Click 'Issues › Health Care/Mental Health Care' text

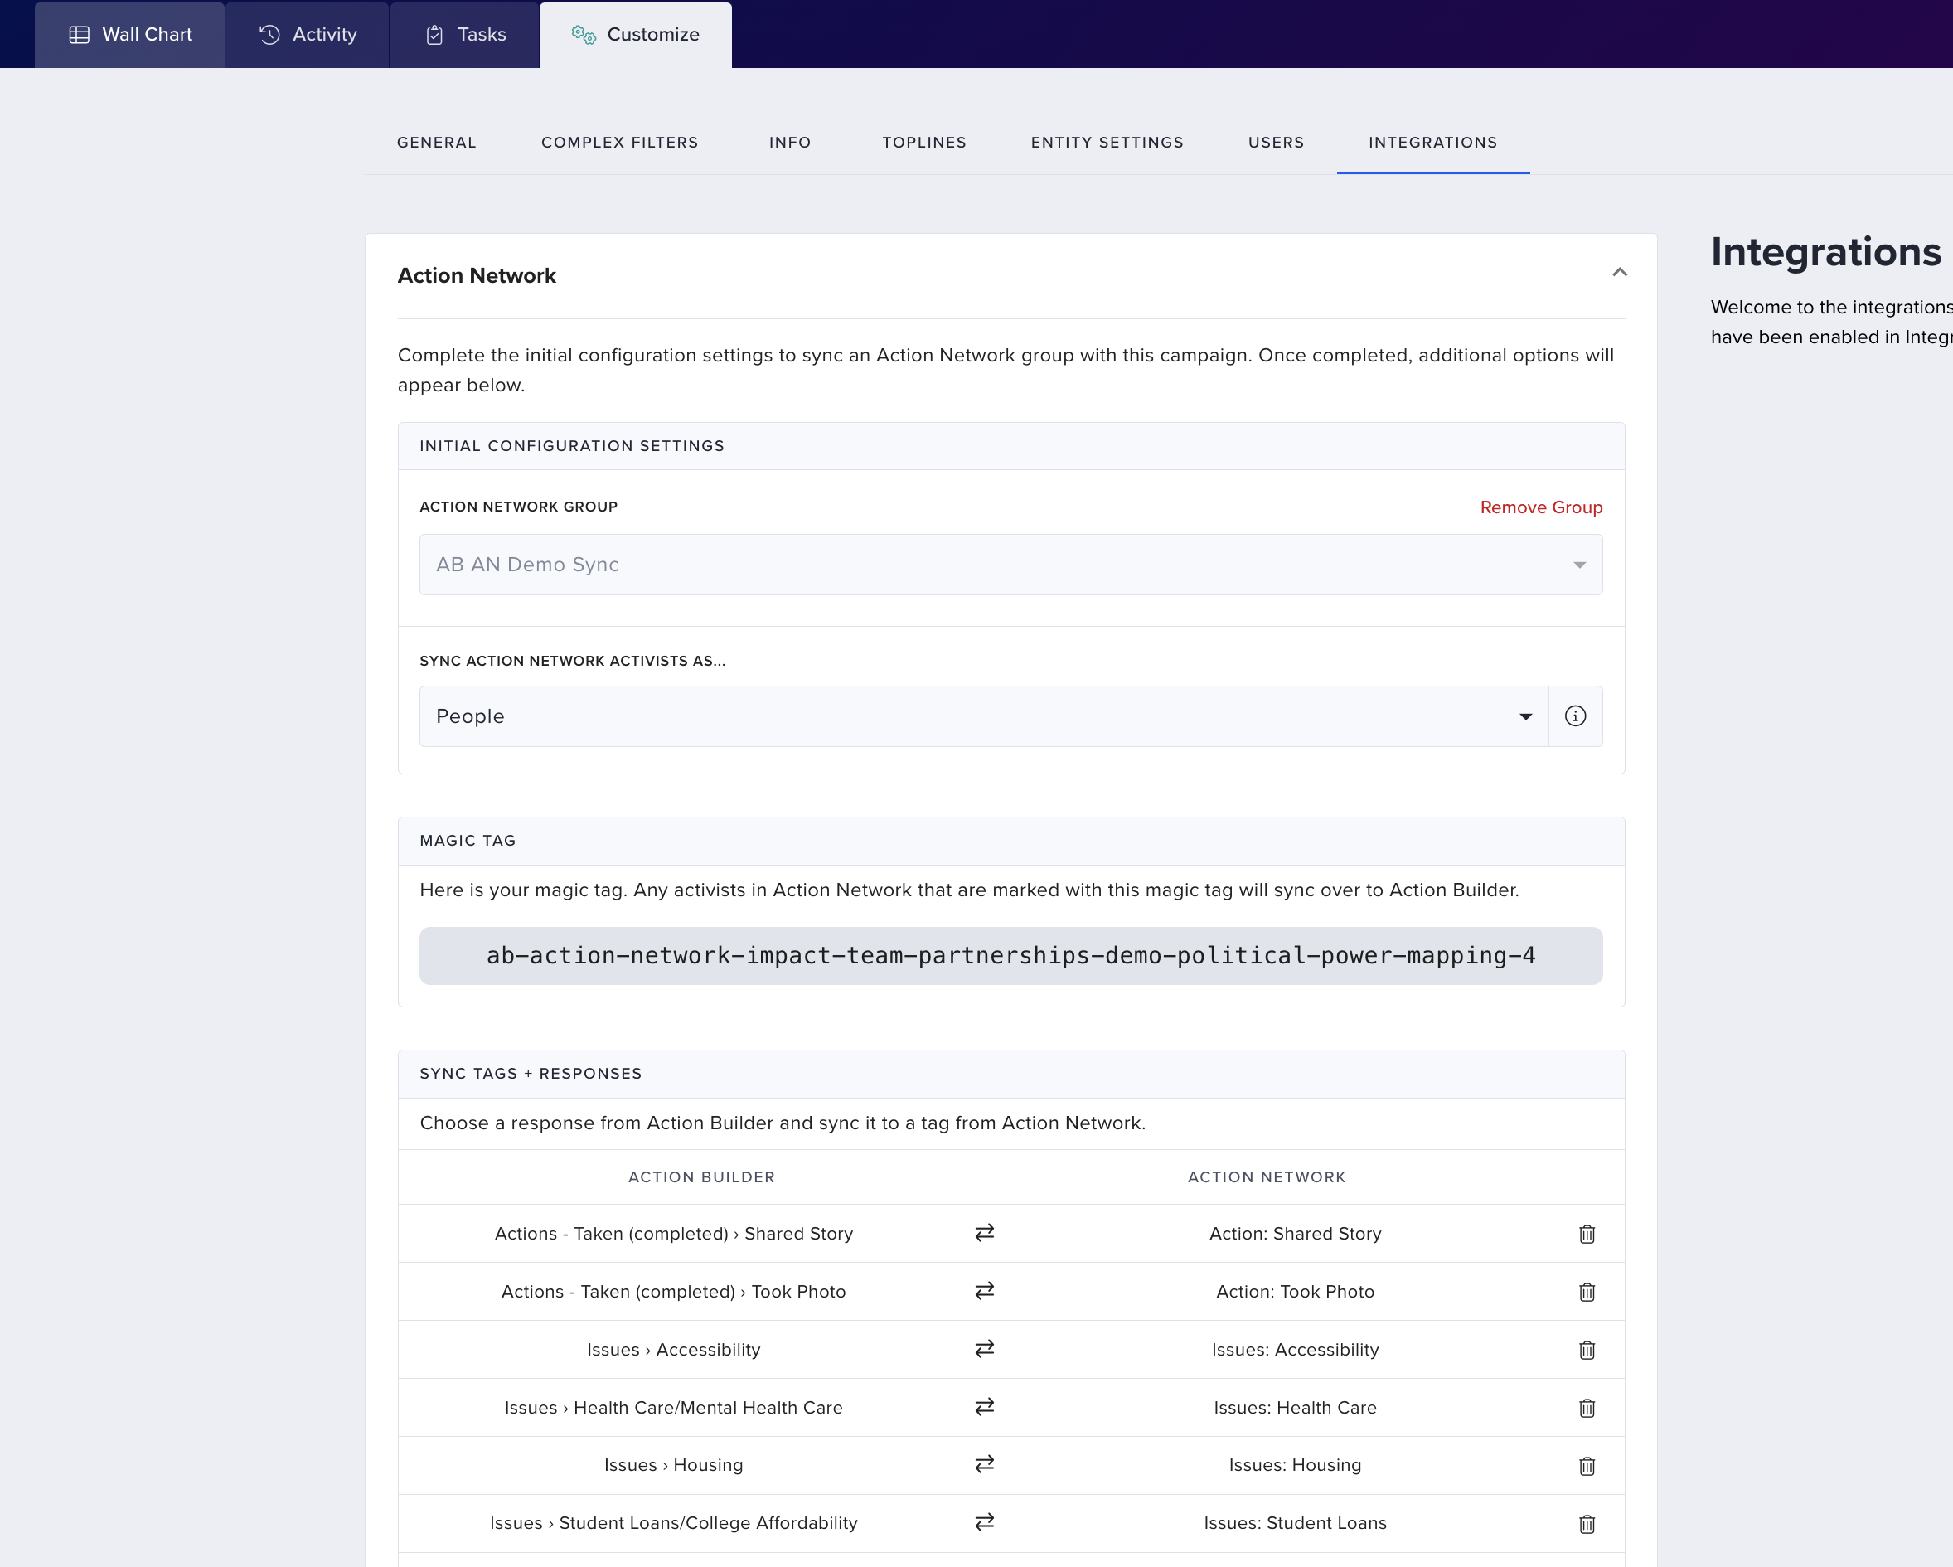click(x=674, y=1408)
